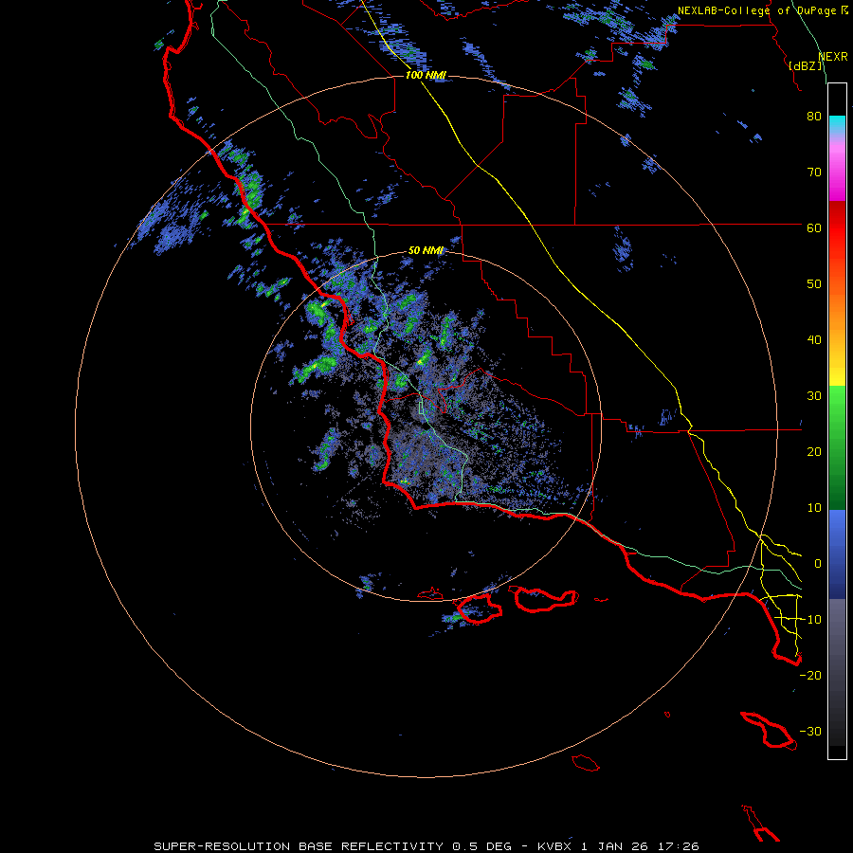The height and width of the screenshot is (853, 853).
Task: Click the 40 value on the dBZ scale
Action: pyautogui.click(x=814, y=340)
